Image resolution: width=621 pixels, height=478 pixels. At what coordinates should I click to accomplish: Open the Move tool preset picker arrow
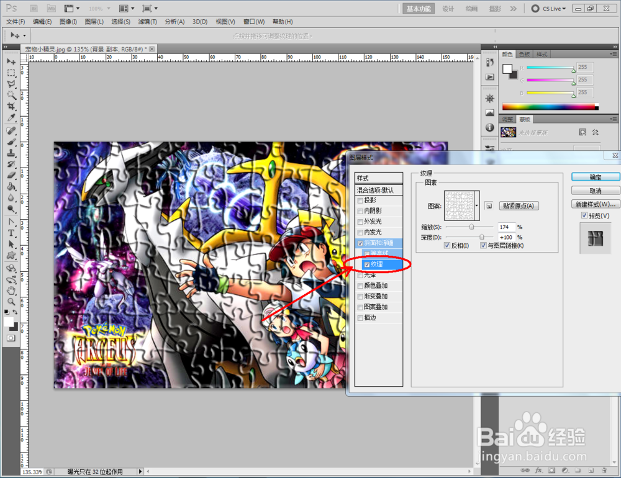(25, 35)
